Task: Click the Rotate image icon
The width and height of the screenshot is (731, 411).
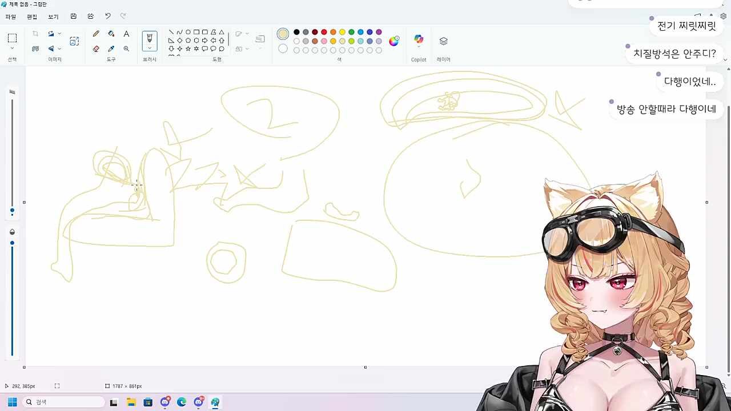Action: 51,34
